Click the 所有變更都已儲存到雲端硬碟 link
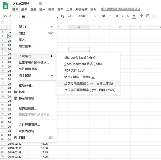Image resolution: width=161 pixels, height=160 pixels. [x=120, y=9]
